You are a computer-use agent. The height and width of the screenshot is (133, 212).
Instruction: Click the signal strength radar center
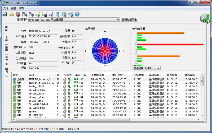pos(105,51)
